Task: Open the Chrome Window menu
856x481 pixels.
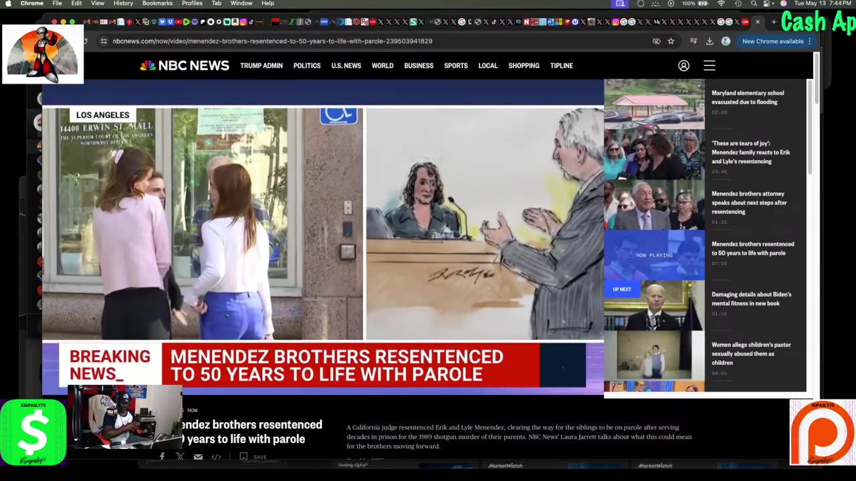Action: click(241, 3)
